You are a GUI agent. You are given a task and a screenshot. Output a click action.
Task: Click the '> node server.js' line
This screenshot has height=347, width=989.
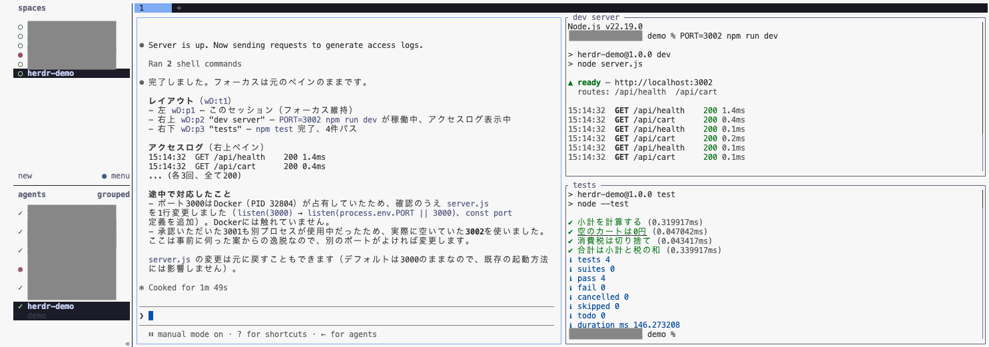tap(605, 64)
